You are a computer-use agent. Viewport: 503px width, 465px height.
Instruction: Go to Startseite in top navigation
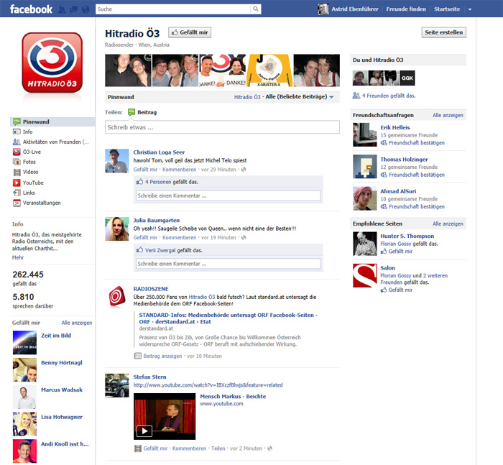(x=447, y=9)
